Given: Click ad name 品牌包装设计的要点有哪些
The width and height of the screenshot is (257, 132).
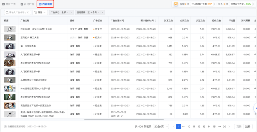Looking at the screenshot, I should point(34,80).
